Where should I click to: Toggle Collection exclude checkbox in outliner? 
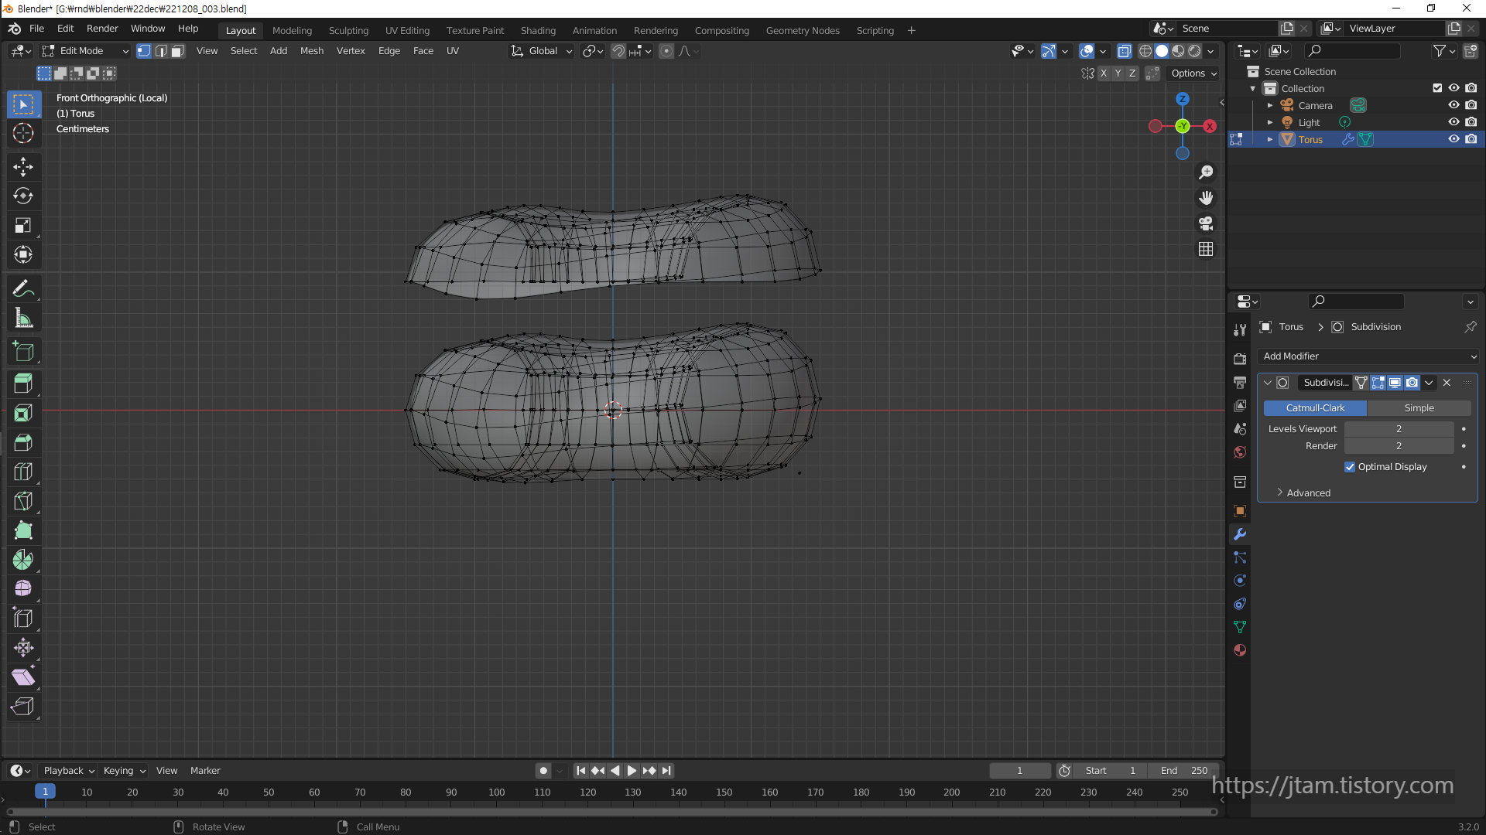pyautogui.click(x=1437, y=88)
